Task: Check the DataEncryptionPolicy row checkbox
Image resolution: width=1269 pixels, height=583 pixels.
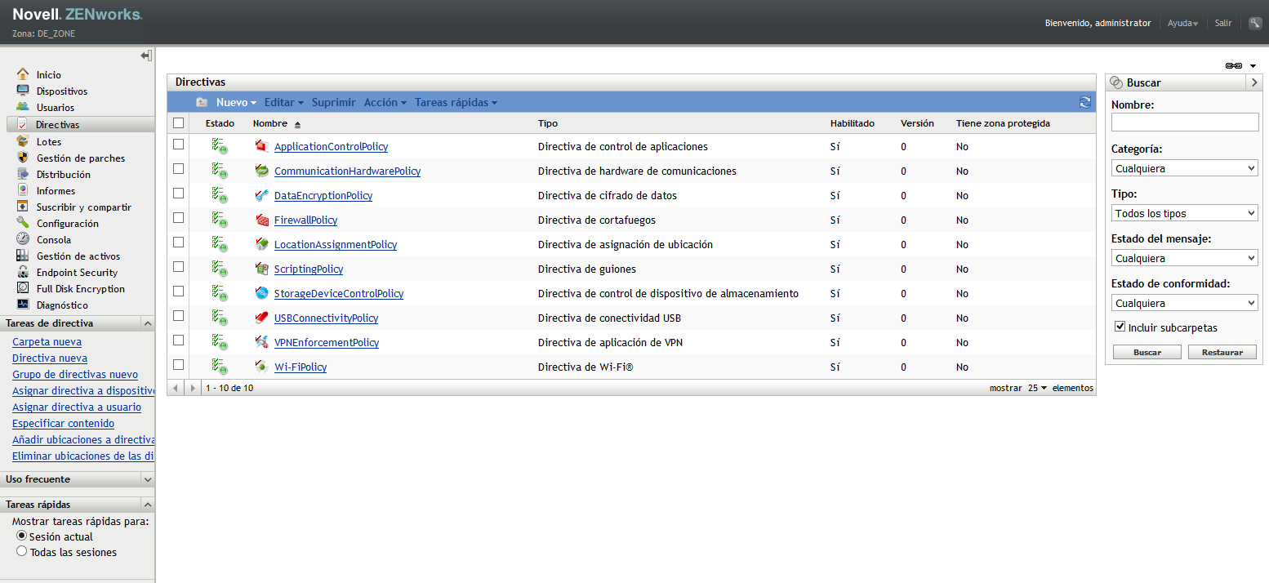Action: pyautogui.click(x=179, y=194)
